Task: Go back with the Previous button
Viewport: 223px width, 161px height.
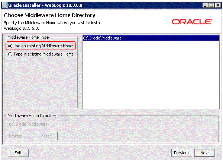Action: click(x=182, y=153)
